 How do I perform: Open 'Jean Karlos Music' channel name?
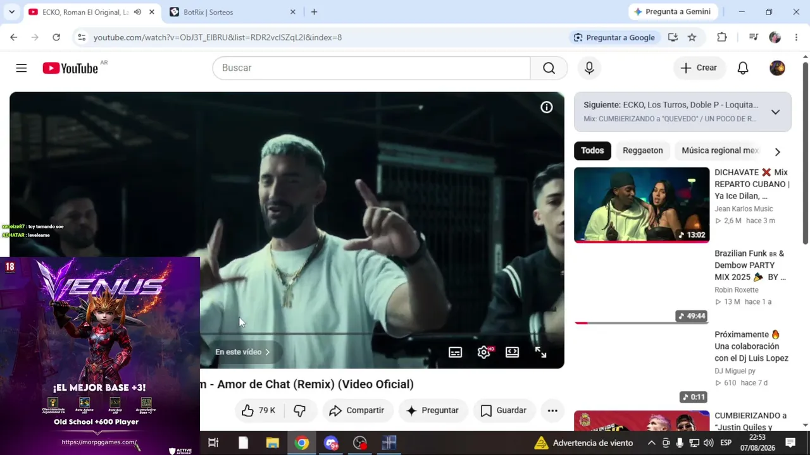point(744,209)
